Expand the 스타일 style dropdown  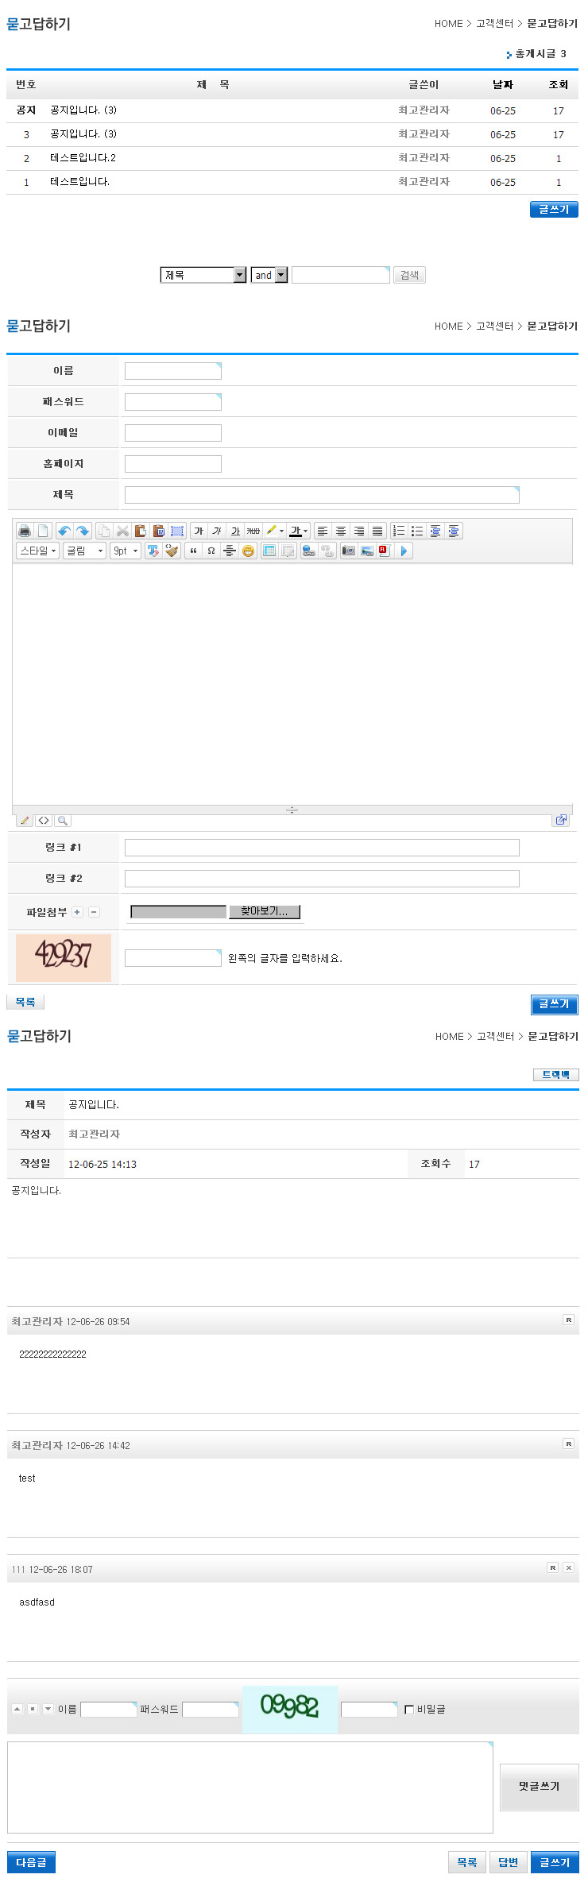tap(37, 551)
